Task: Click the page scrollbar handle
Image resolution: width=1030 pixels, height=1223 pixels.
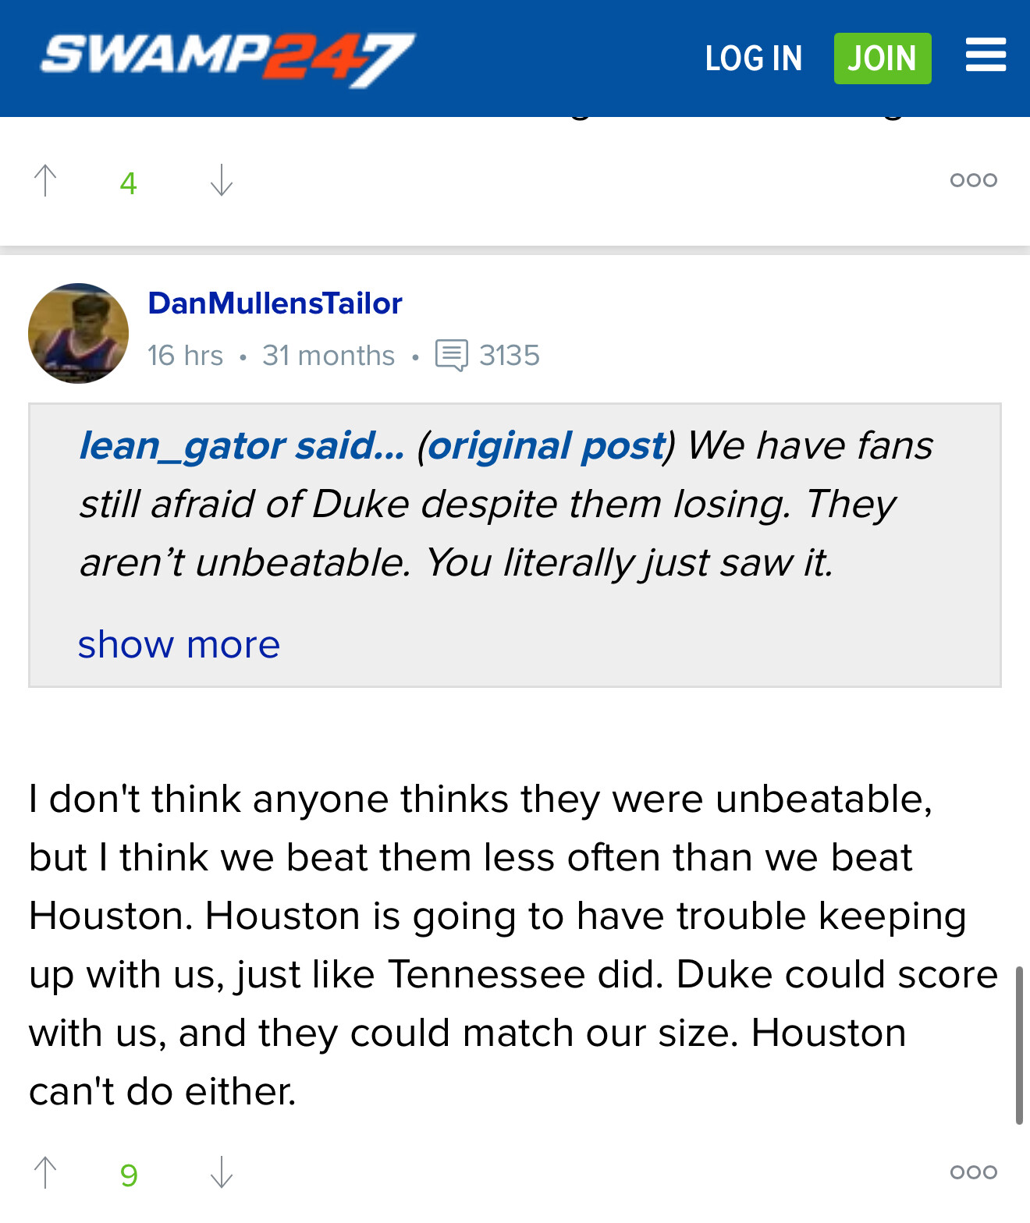Action: (x=1018, y=1045)
